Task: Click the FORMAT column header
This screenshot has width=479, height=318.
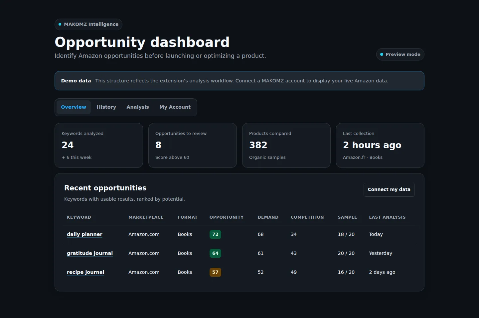Action: pyautogui.click(x=188, y=217)
